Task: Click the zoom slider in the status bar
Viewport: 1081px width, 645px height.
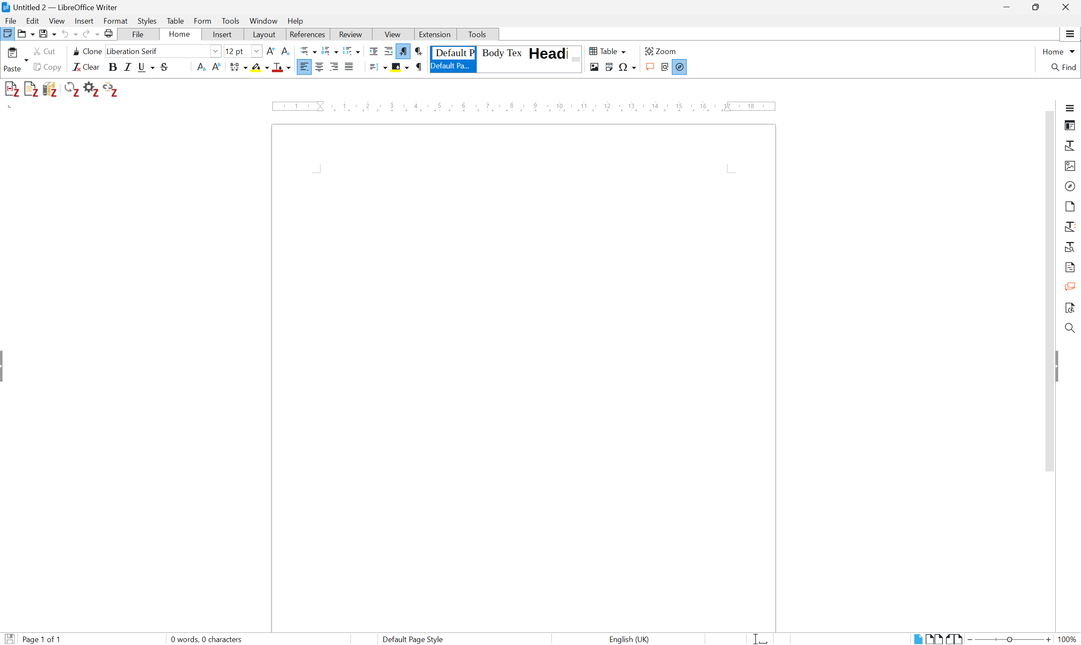Action: (x=1009, y=640)
